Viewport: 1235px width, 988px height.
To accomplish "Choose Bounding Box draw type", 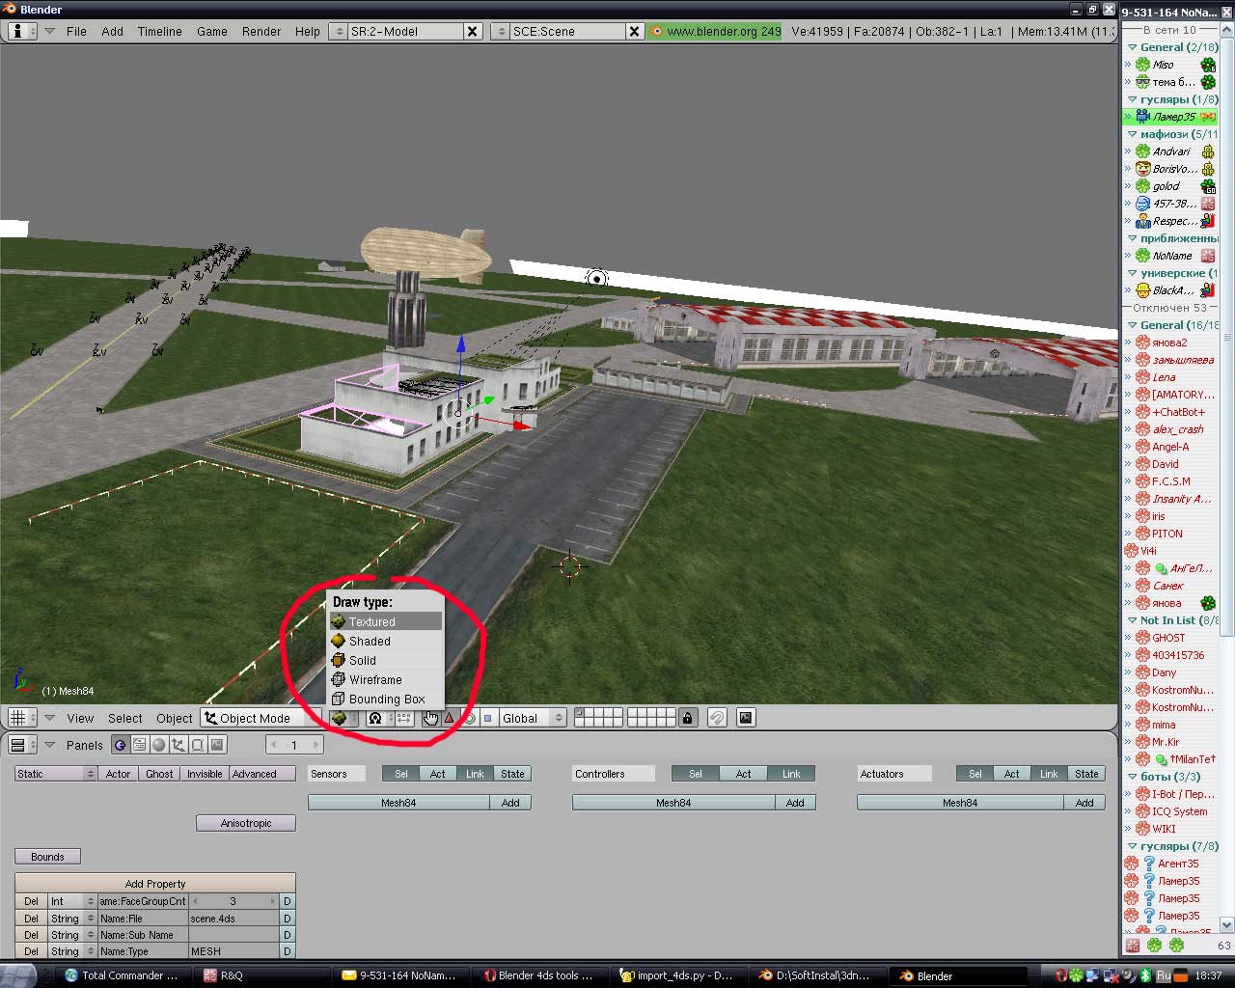I will pos(385,699).
